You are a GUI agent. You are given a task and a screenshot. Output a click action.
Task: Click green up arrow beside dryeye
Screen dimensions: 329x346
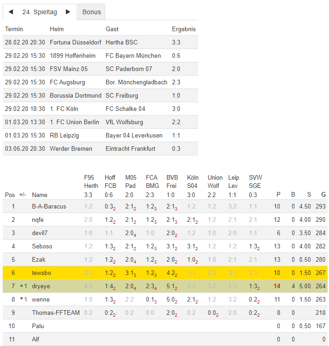point(21,286)
